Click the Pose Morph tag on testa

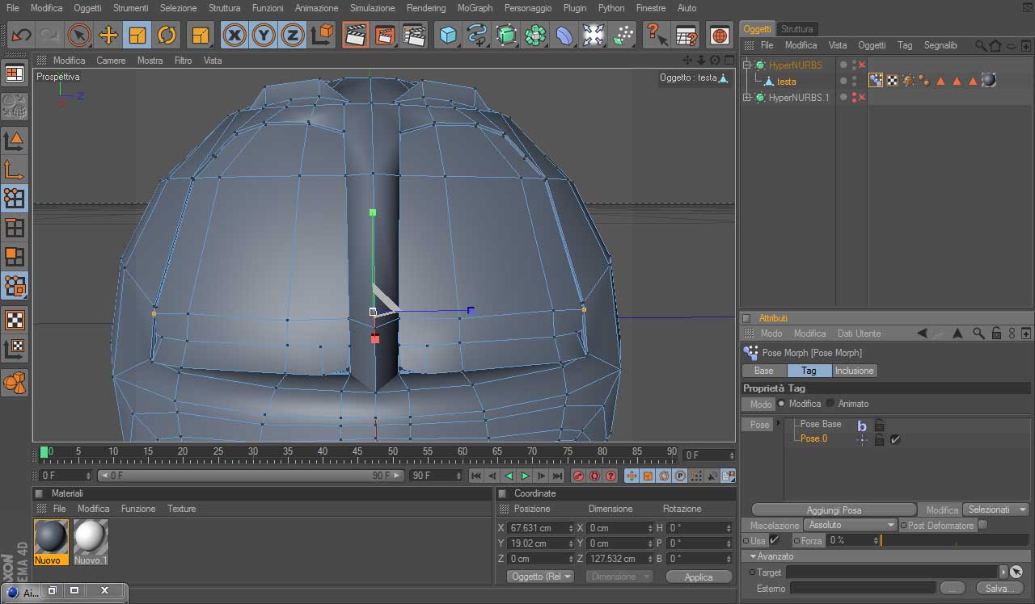point(875,80)
